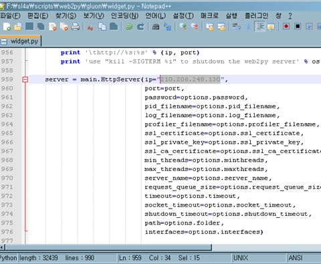This screenshot has height=264, width=321.
Task: Create a new file with toolbar icon
Action: (7, 27)
